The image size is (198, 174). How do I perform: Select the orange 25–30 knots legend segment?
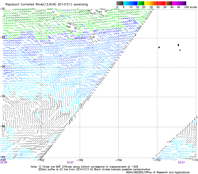coord(155,3)
